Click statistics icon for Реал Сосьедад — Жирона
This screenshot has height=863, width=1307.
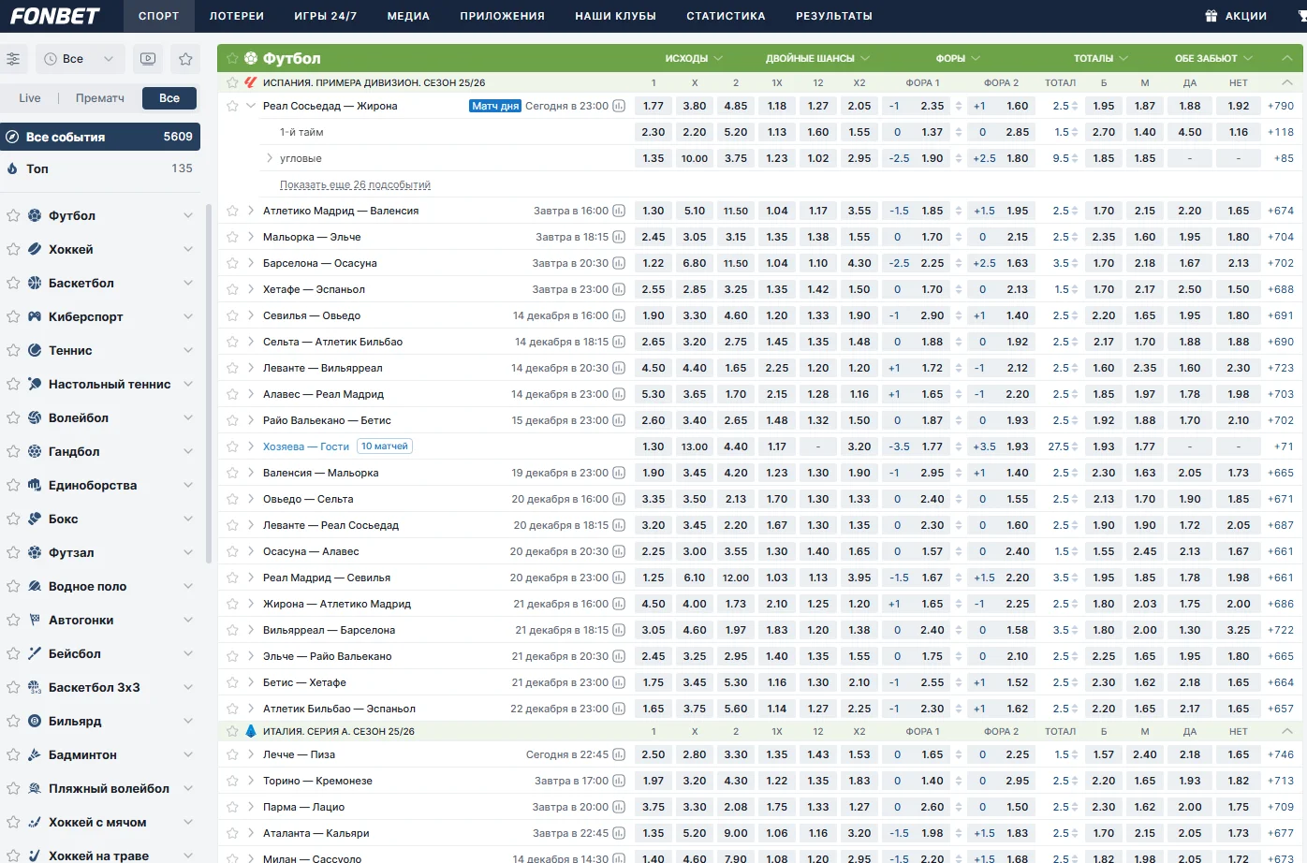coord(619,107)
